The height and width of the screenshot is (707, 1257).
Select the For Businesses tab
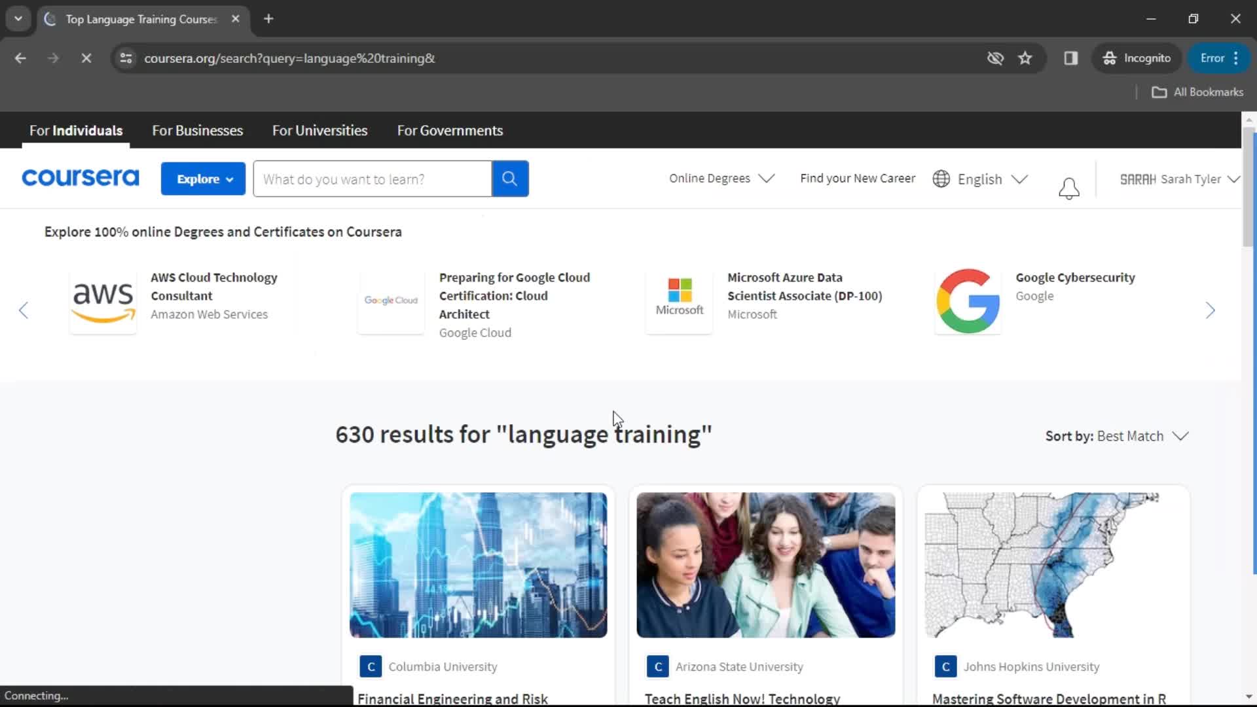coord(198,130)
